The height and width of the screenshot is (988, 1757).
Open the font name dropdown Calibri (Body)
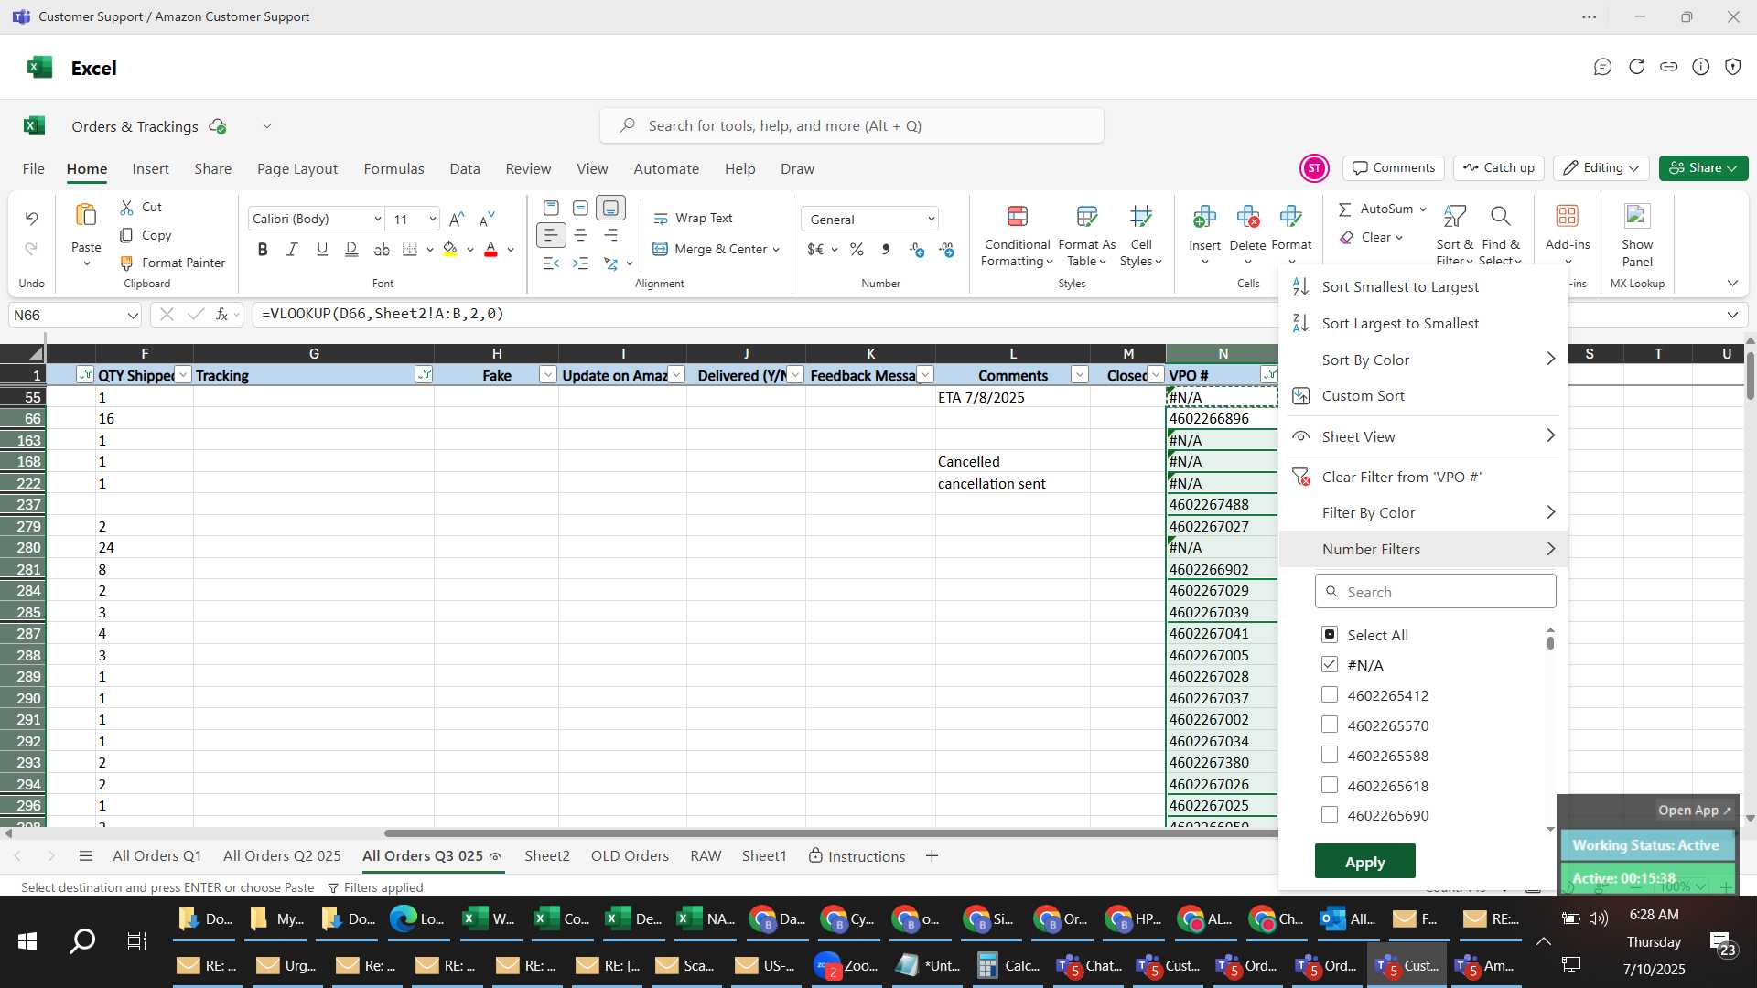(x=377, y=219)
